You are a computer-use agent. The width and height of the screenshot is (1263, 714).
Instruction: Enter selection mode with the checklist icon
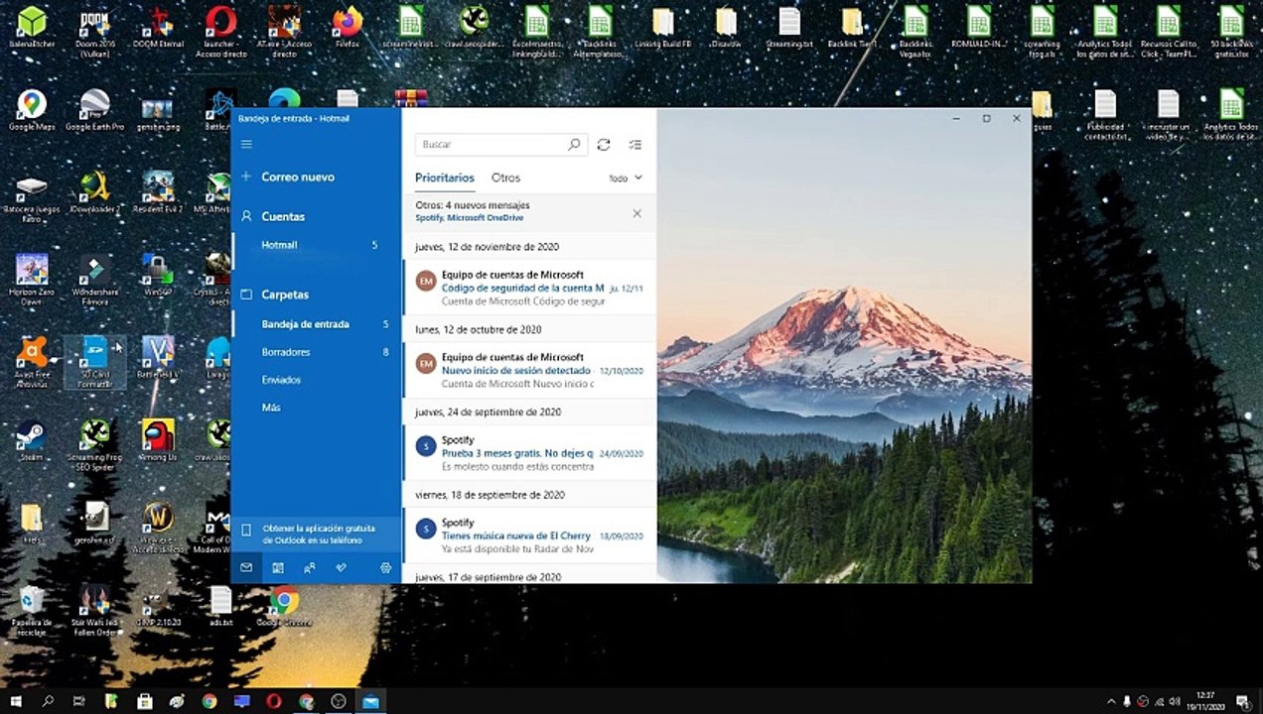point(635,145)
